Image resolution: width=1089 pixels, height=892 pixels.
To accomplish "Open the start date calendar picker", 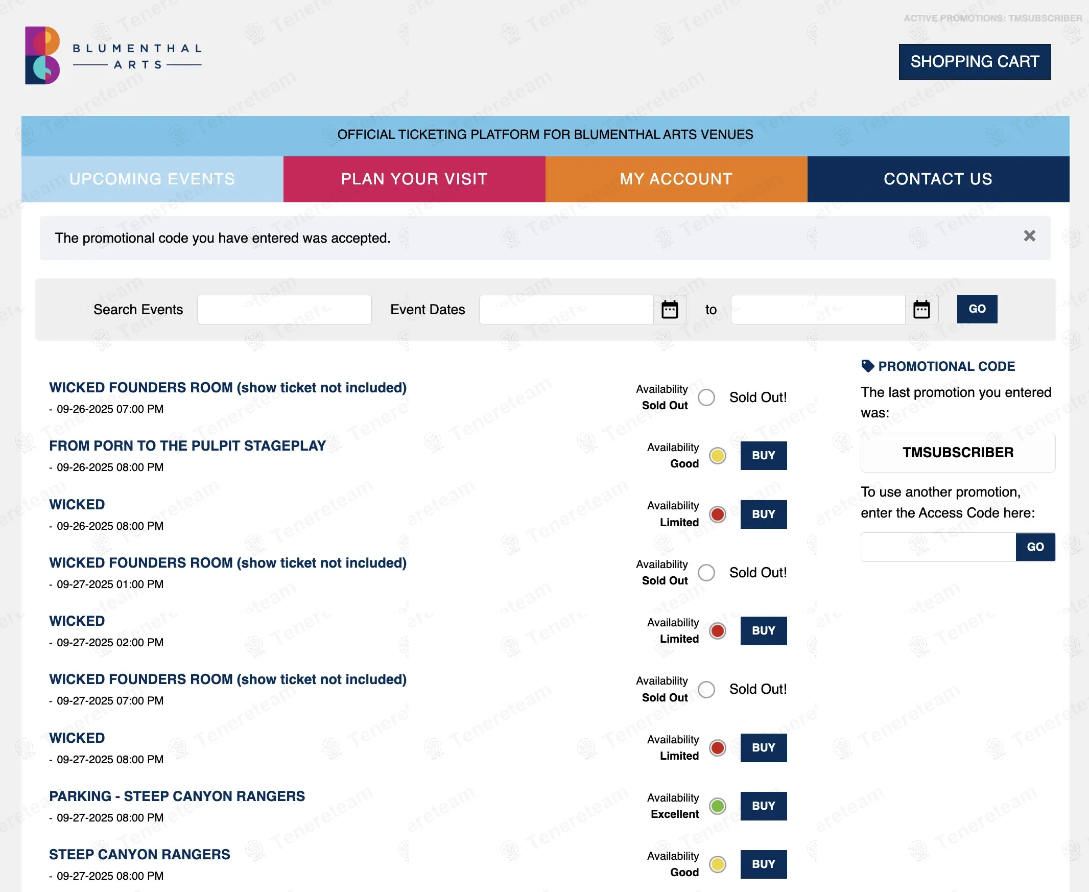I will [x=669, y=309].
